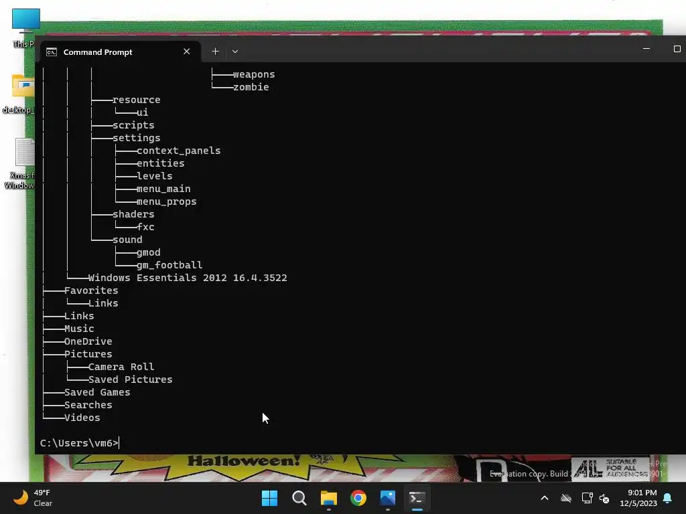This screenshot has height=514, width=686.
Task: Open clock and calendar at 9:01 PM
Action: coord(638,498)
